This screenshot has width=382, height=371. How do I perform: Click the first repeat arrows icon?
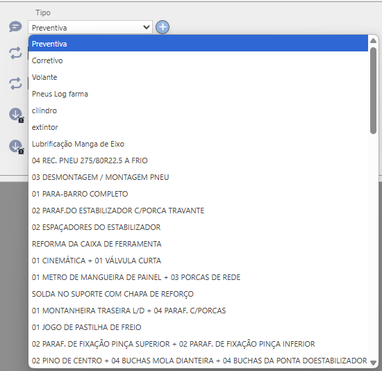15,53
